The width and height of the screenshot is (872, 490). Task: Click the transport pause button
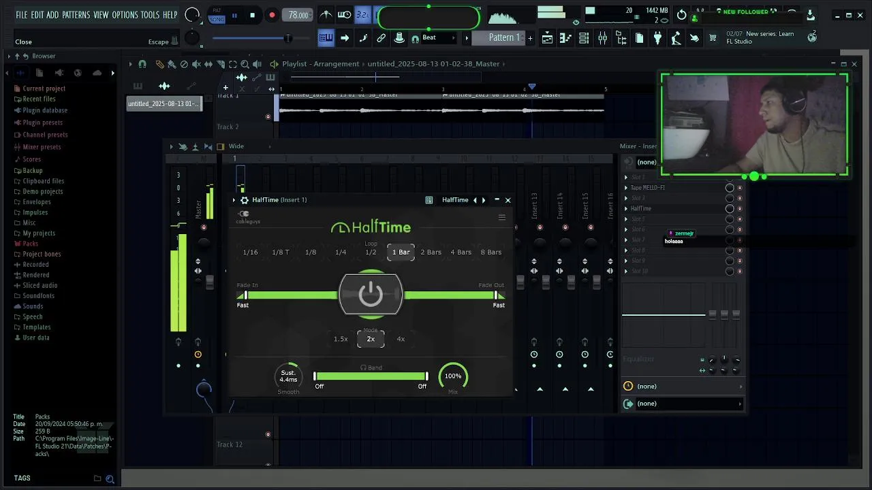coord(234,15)
